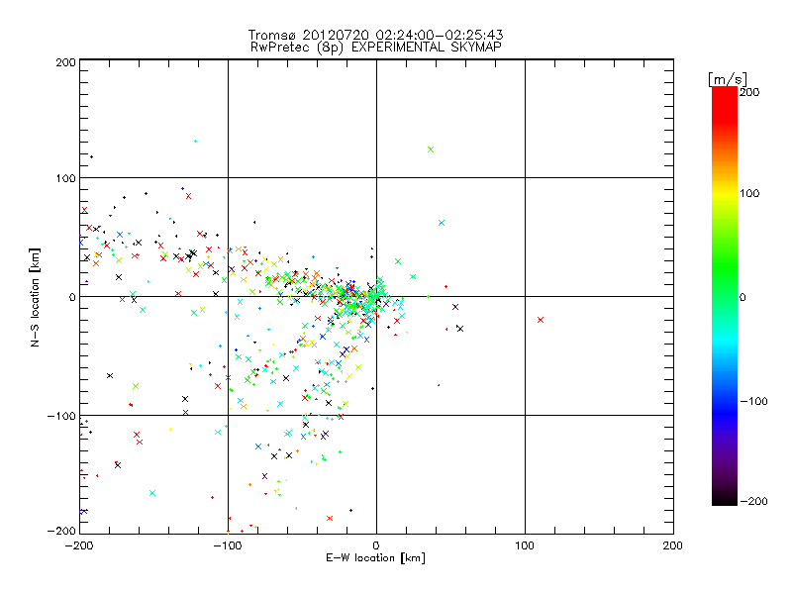Click the x-axis tick label '-200'
The width and height of the screenshot is (792, 594).
point(79,545)
